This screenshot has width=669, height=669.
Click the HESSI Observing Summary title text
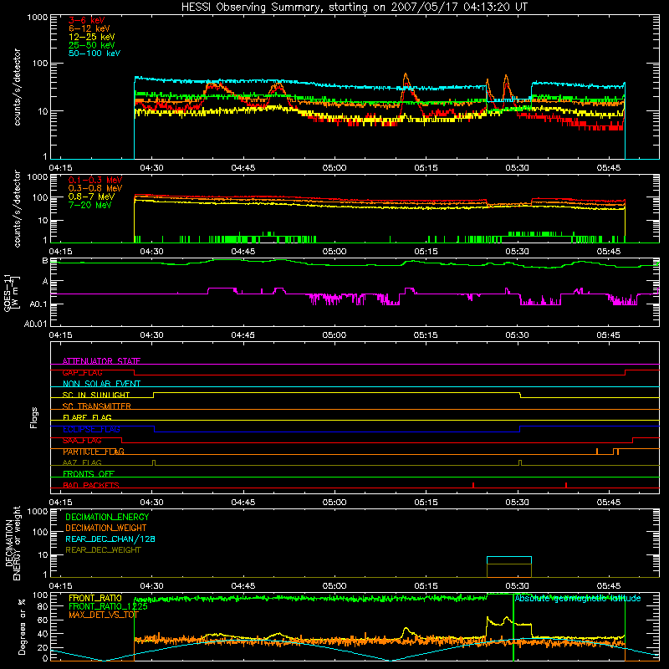click(354, 8)
